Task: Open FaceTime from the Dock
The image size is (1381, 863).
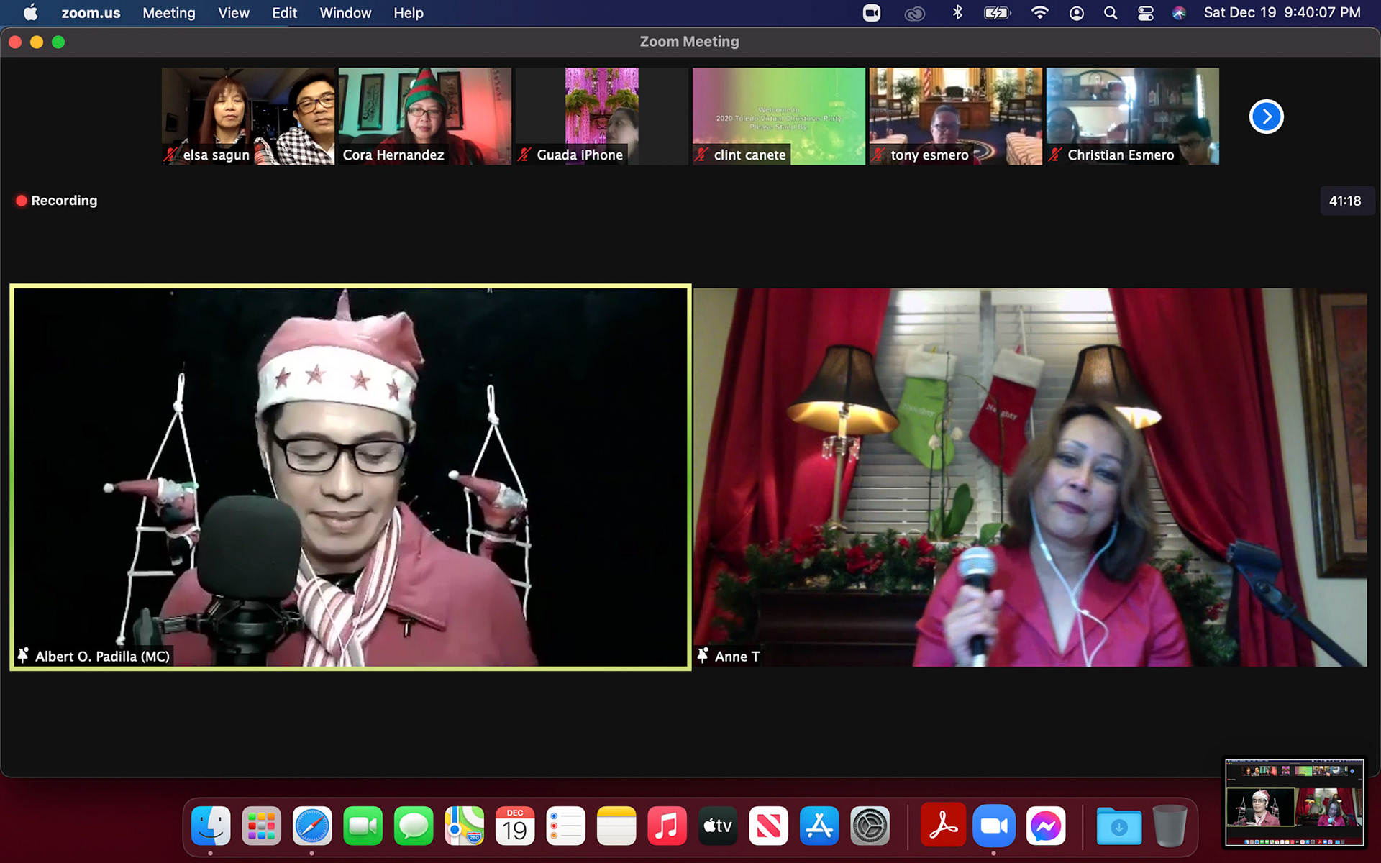Action: pyautogui.click(x=363, y=826)
